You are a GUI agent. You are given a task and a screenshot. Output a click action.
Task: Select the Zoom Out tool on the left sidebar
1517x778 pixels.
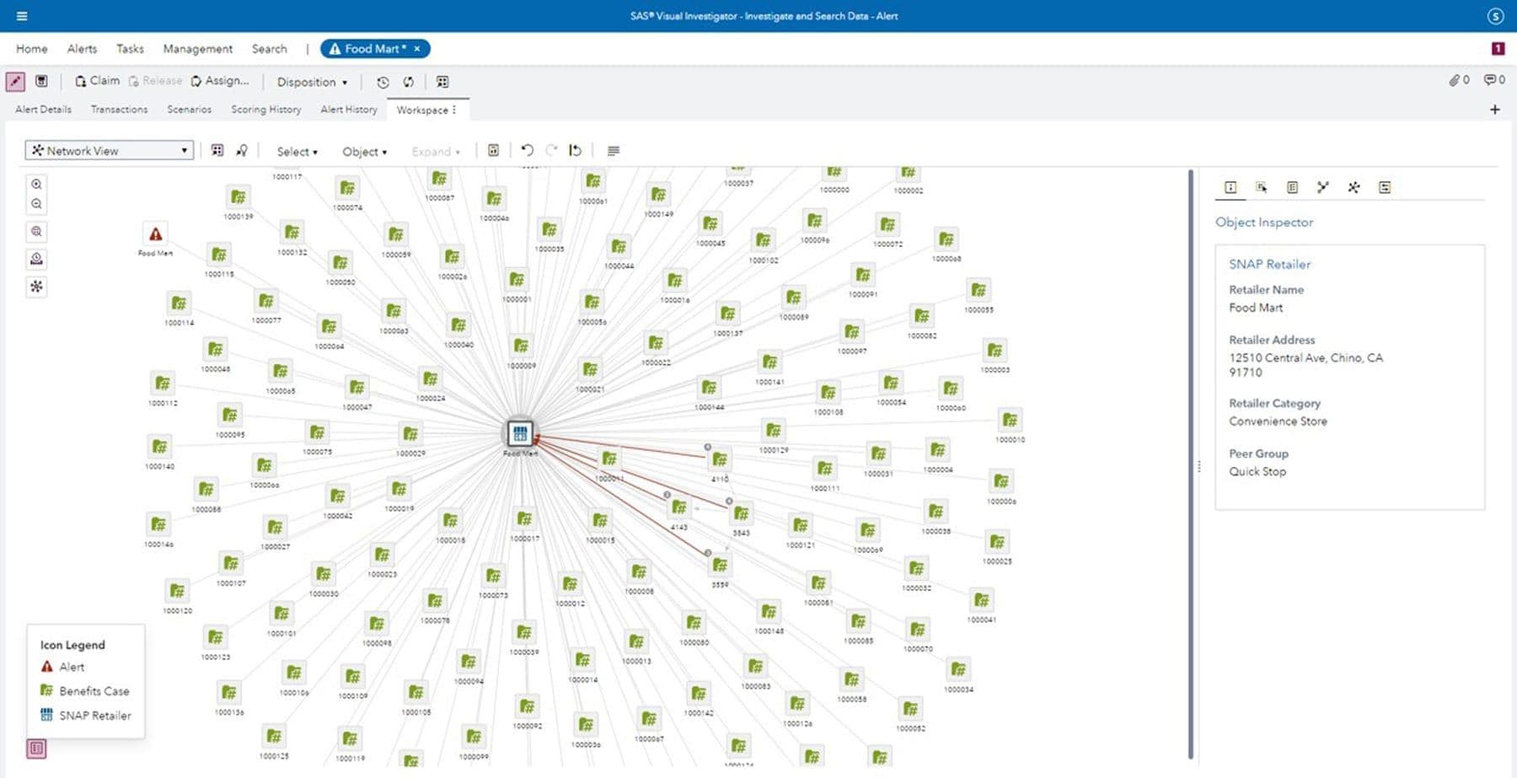click(x=36, y=203)
